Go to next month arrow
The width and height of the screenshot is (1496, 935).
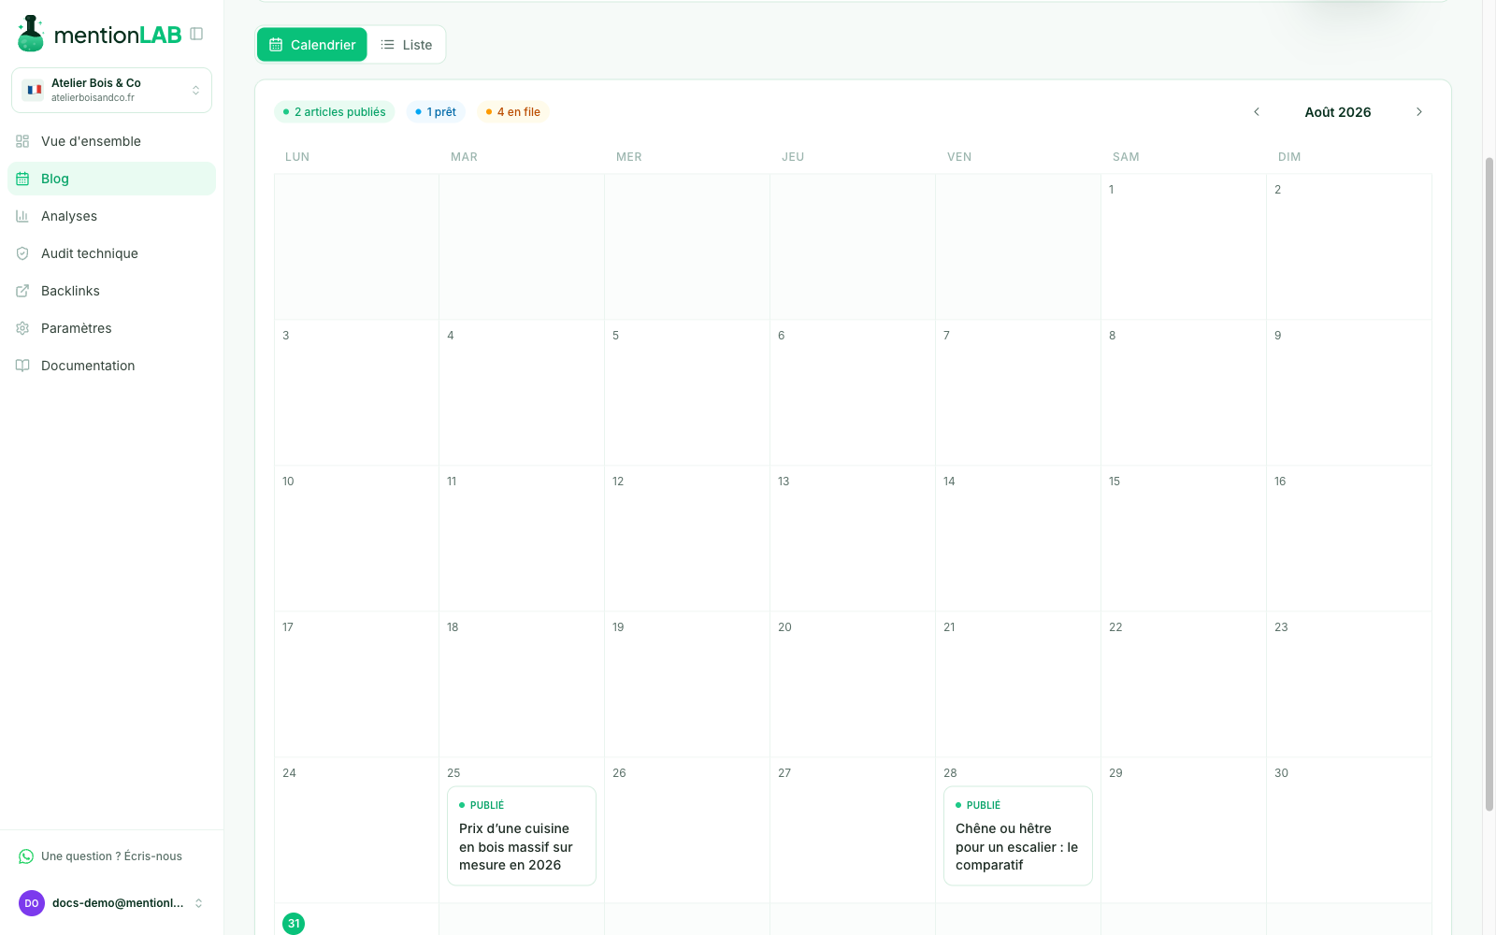coord(1419,112)
